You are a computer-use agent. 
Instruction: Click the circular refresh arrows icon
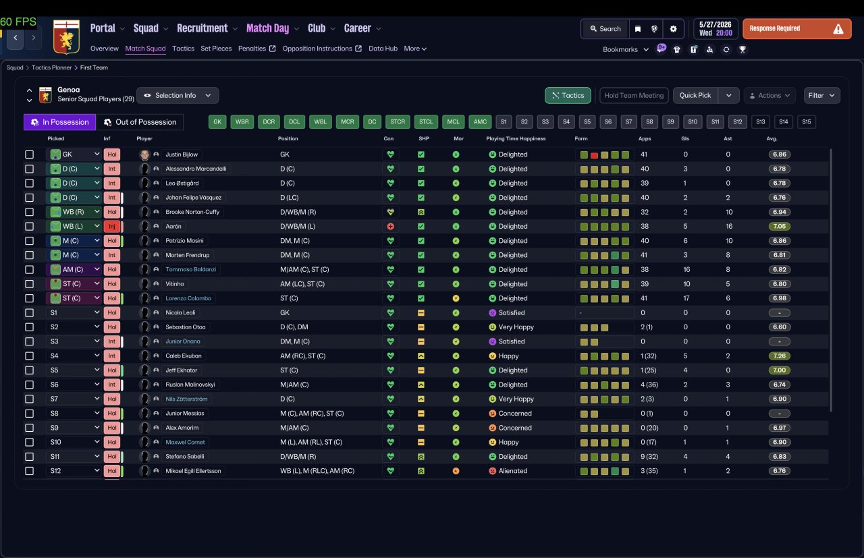click(726, 49)
